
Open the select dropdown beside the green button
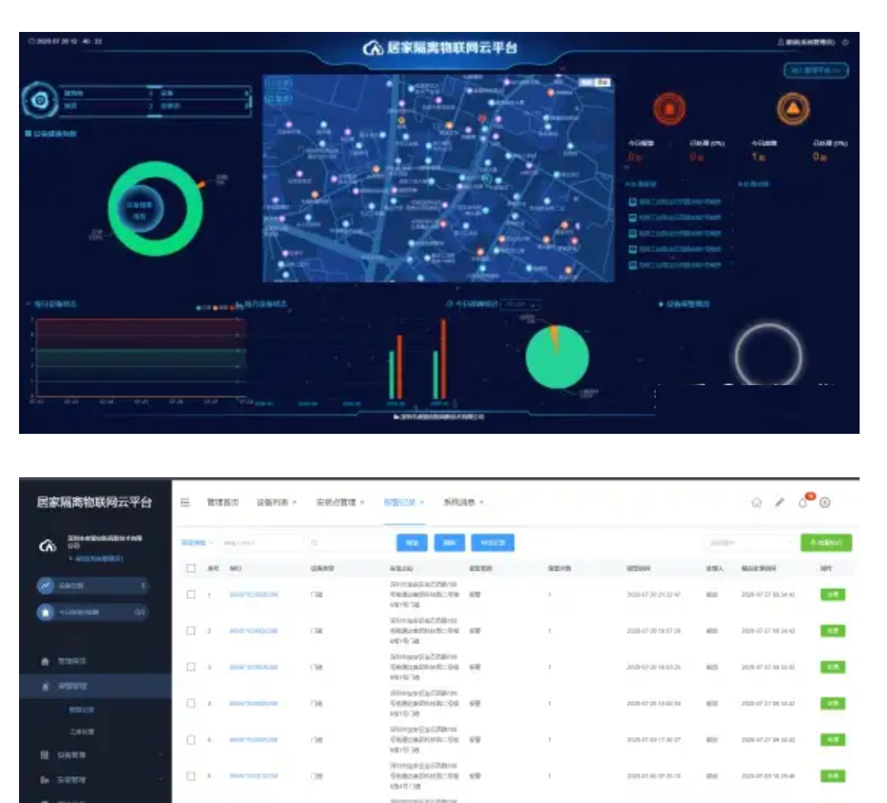749,543
